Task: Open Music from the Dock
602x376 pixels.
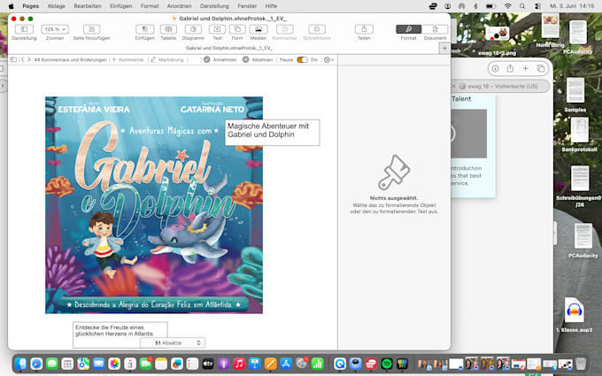Action: click(239, 364)
